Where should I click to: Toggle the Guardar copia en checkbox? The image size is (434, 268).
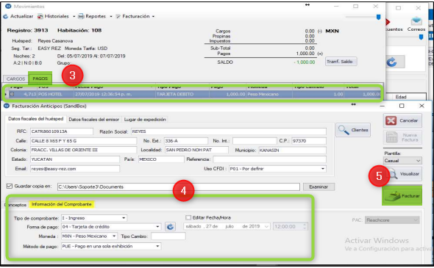click(x=10, y=186)
